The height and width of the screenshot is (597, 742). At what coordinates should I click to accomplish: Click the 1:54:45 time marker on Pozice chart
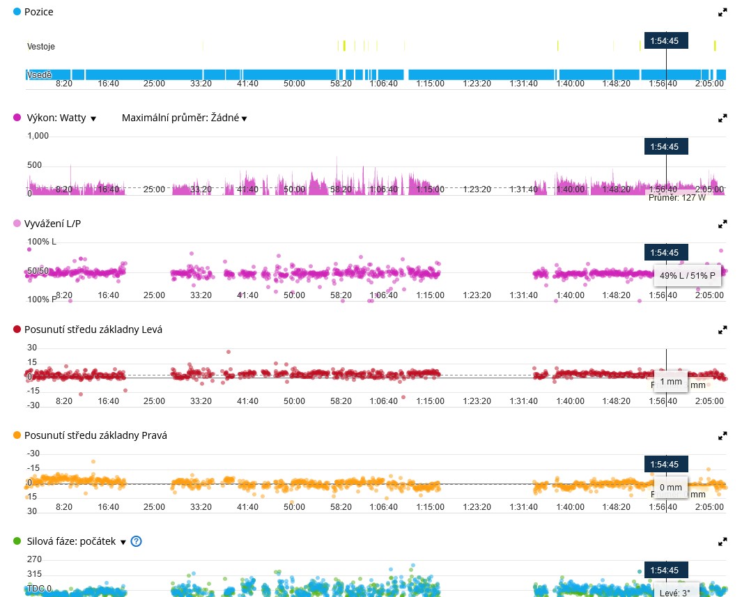pyautogui.click(x=665, y=40)
